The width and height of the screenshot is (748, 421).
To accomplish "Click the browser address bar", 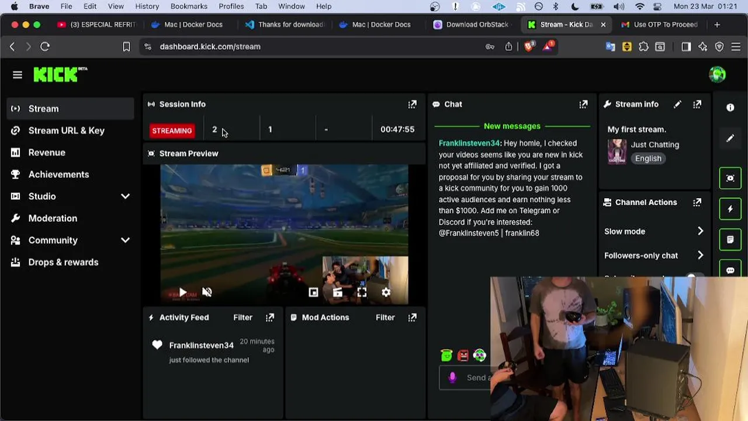I will [316, 47].
